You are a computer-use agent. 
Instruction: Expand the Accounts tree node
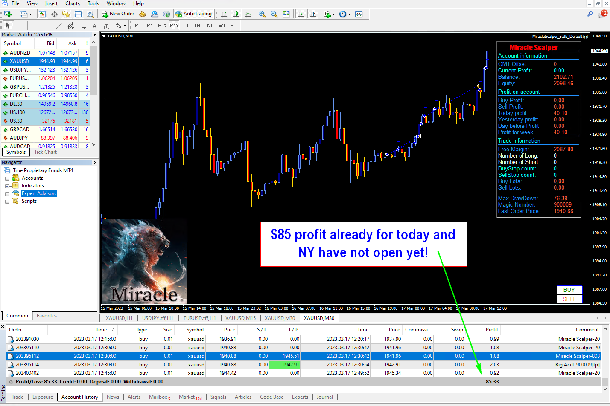7,179
